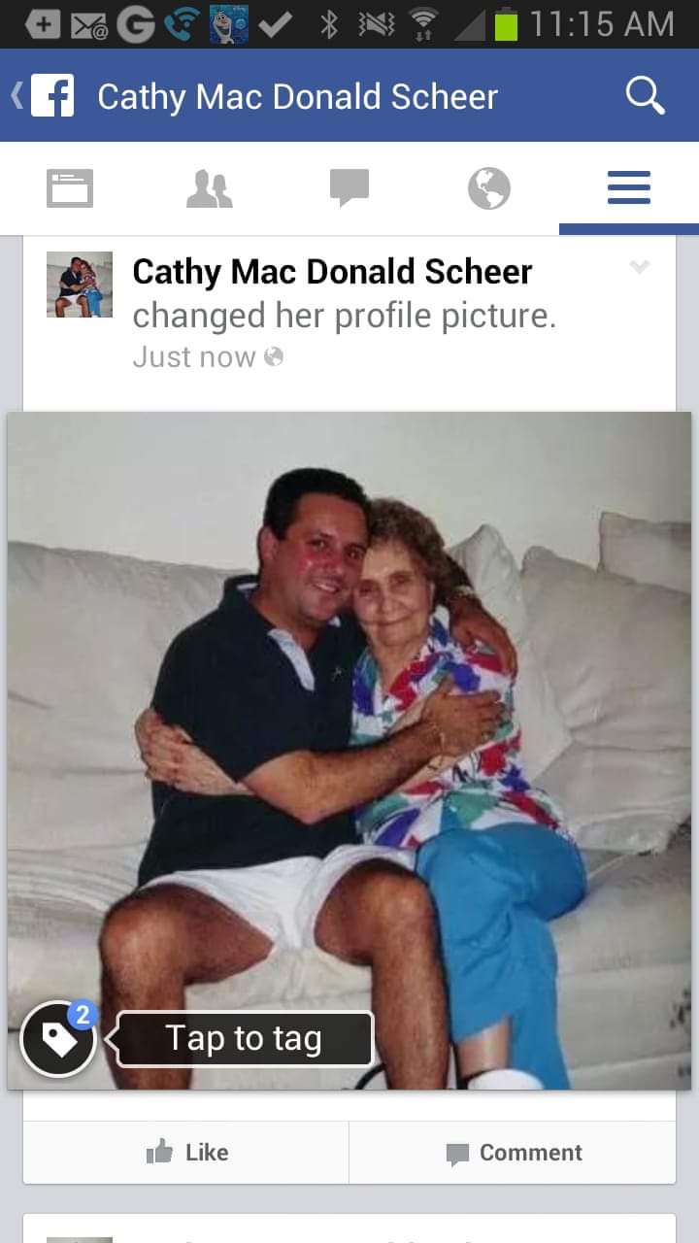This screenshot has height=1243, width=699.
Task: Tap the battery icon in status bar
Action: click(x=506, y=24)
